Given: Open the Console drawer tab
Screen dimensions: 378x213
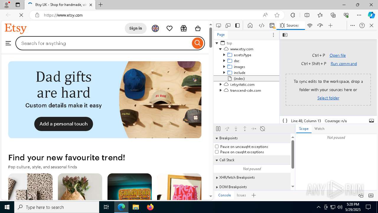Looking at the screenshot, I should (x=224, y=195).
